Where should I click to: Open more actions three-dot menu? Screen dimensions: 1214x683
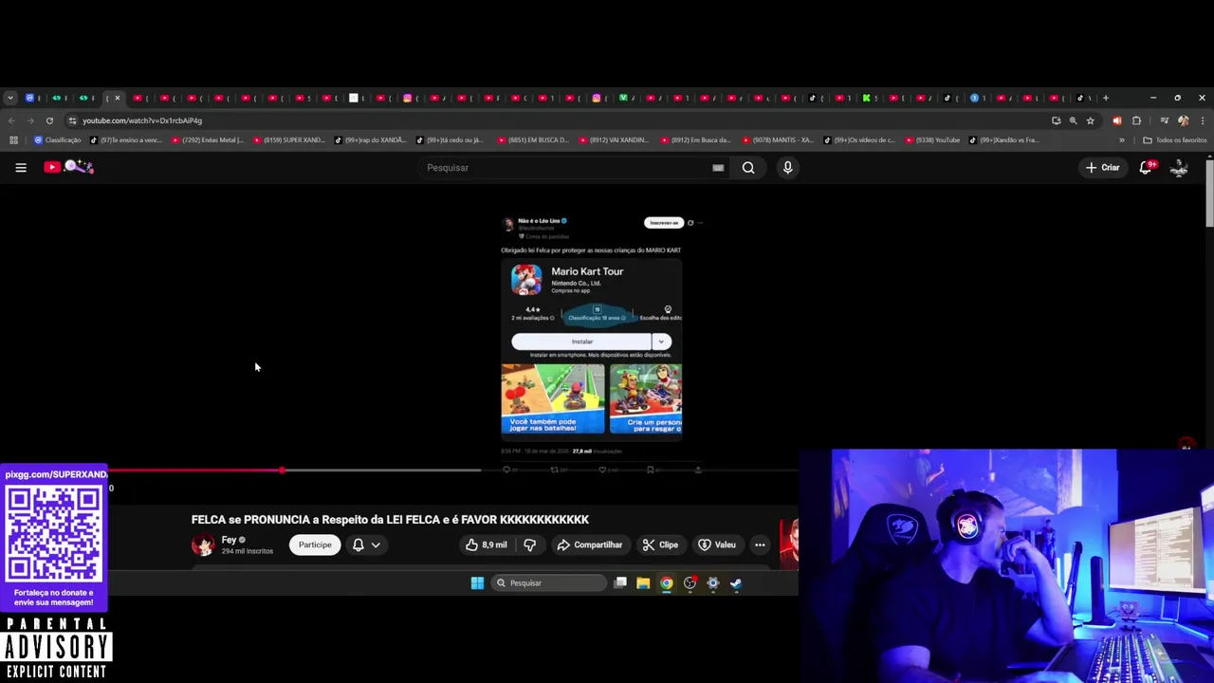click(x=760, y=545)
